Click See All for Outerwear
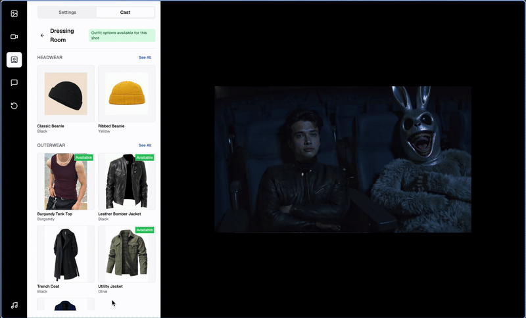The height and width of the screenshot is (318, 526). pyautogui.click(x=145, y=145)
